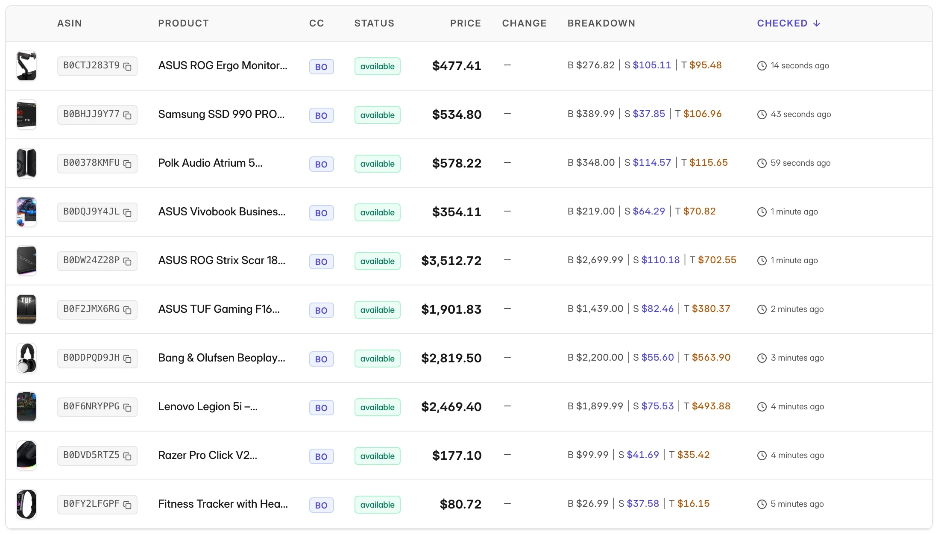
Task: Click clock icon beside 3 minutes ago
Action: (x=762, y=358)
